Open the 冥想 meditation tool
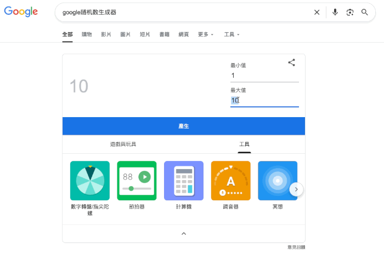384x260 pixels. (278, 181)
